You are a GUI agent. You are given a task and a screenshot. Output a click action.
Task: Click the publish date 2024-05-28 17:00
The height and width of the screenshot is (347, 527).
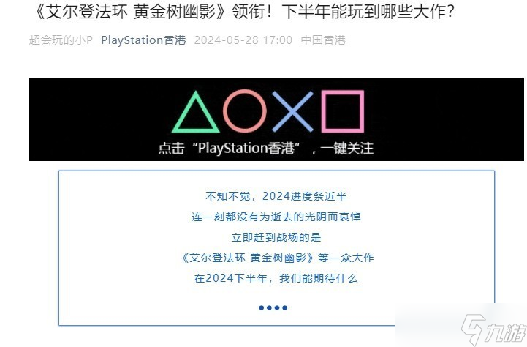click(243, 40)
